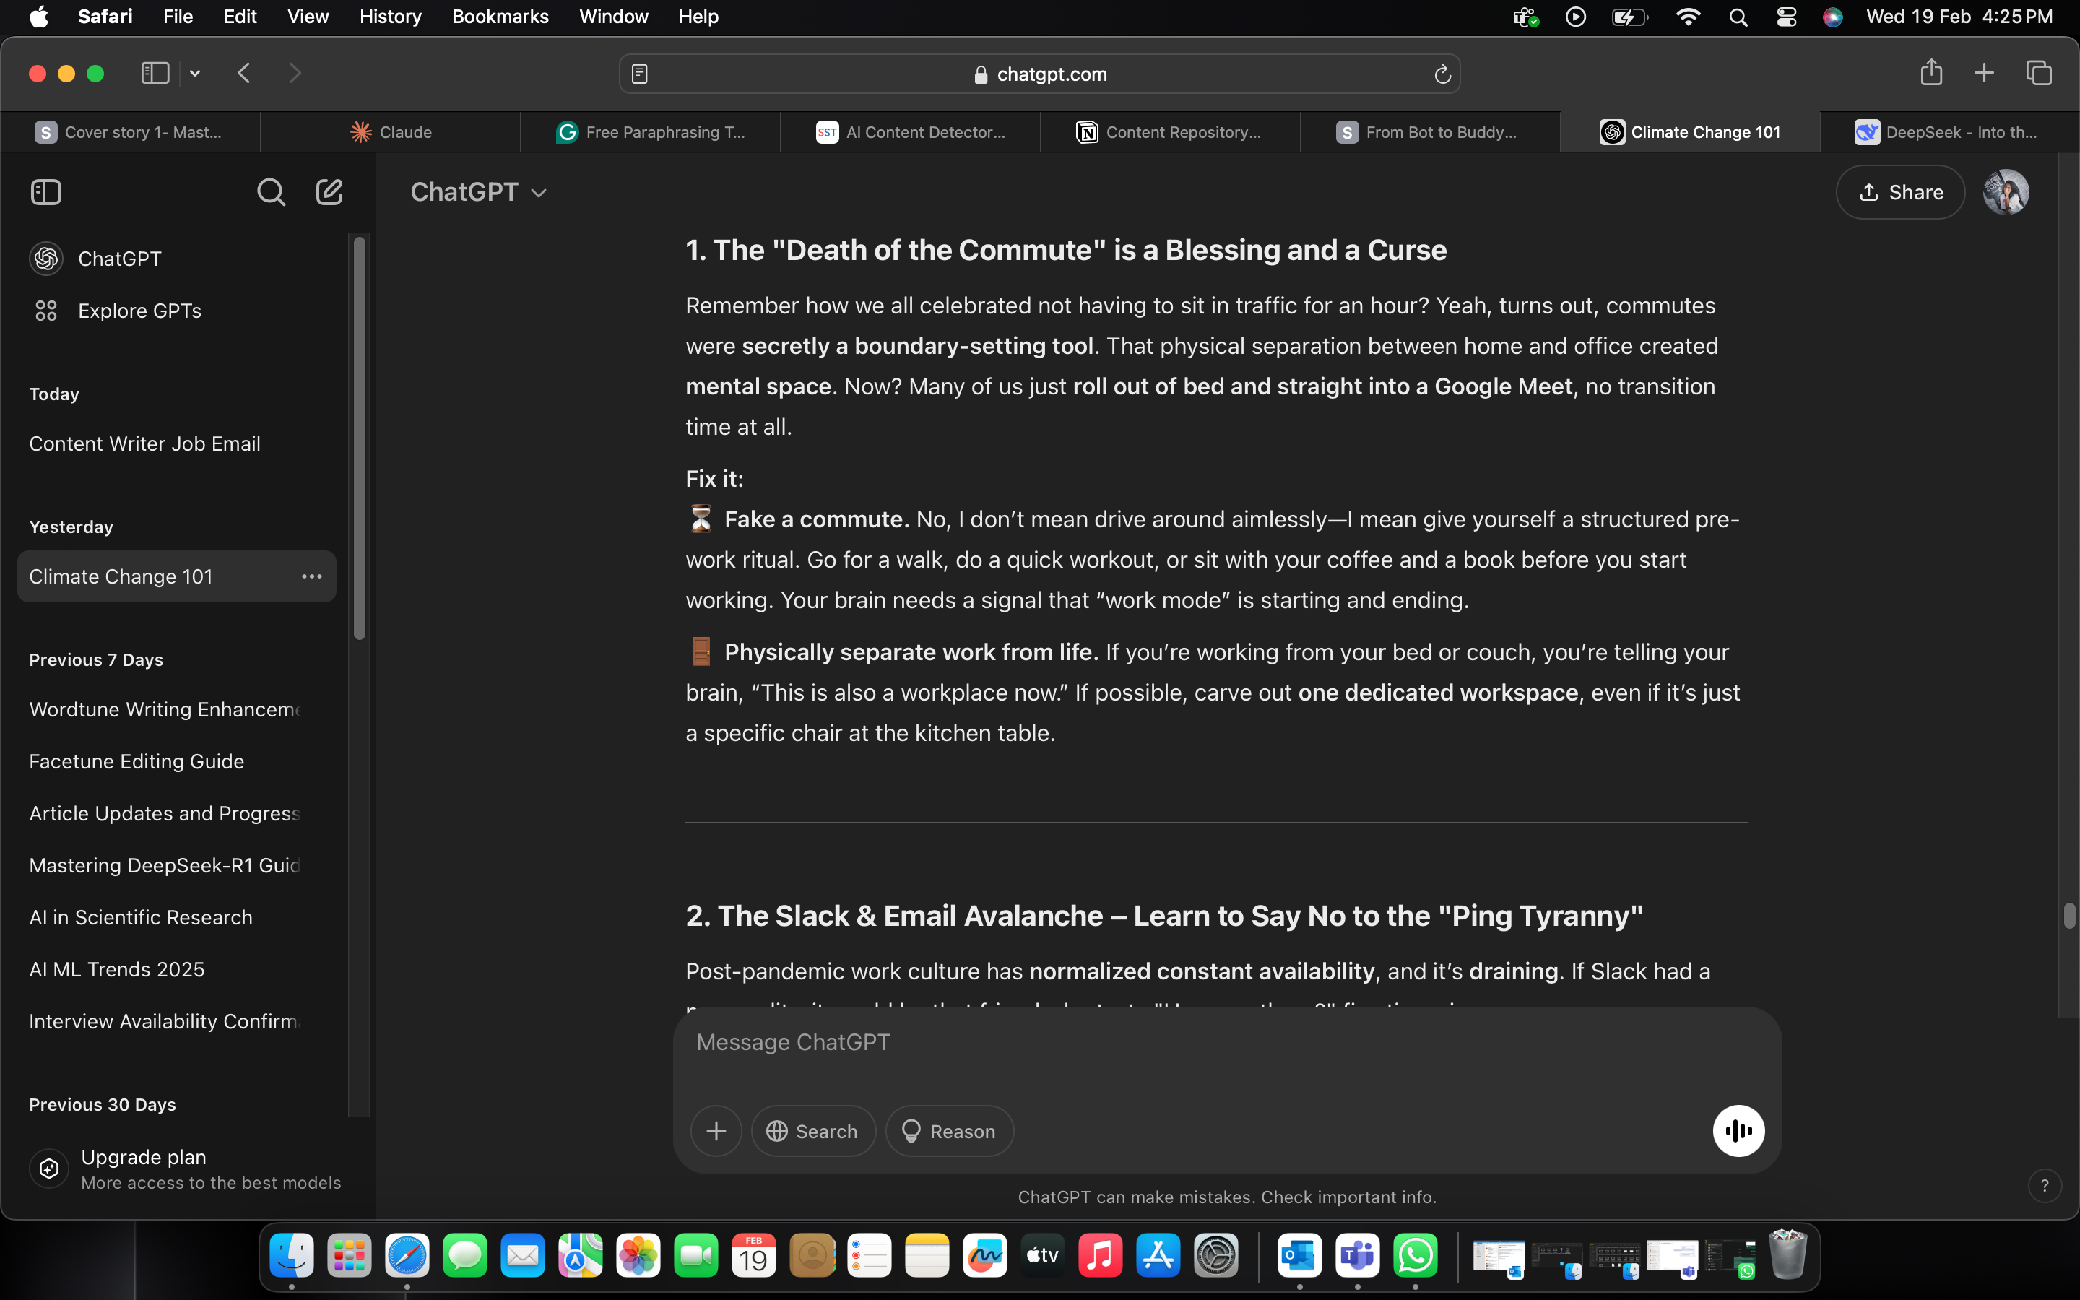Toggle the Search web option
This screenshot has height=1300, width=2080.
(x=813, y=1130)
